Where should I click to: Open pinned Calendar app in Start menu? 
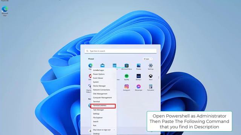[x=114, y=66]
